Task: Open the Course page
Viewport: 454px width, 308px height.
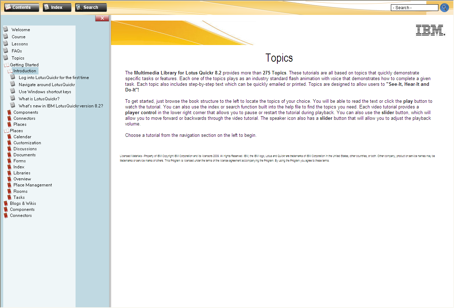Action: [18, 37]
